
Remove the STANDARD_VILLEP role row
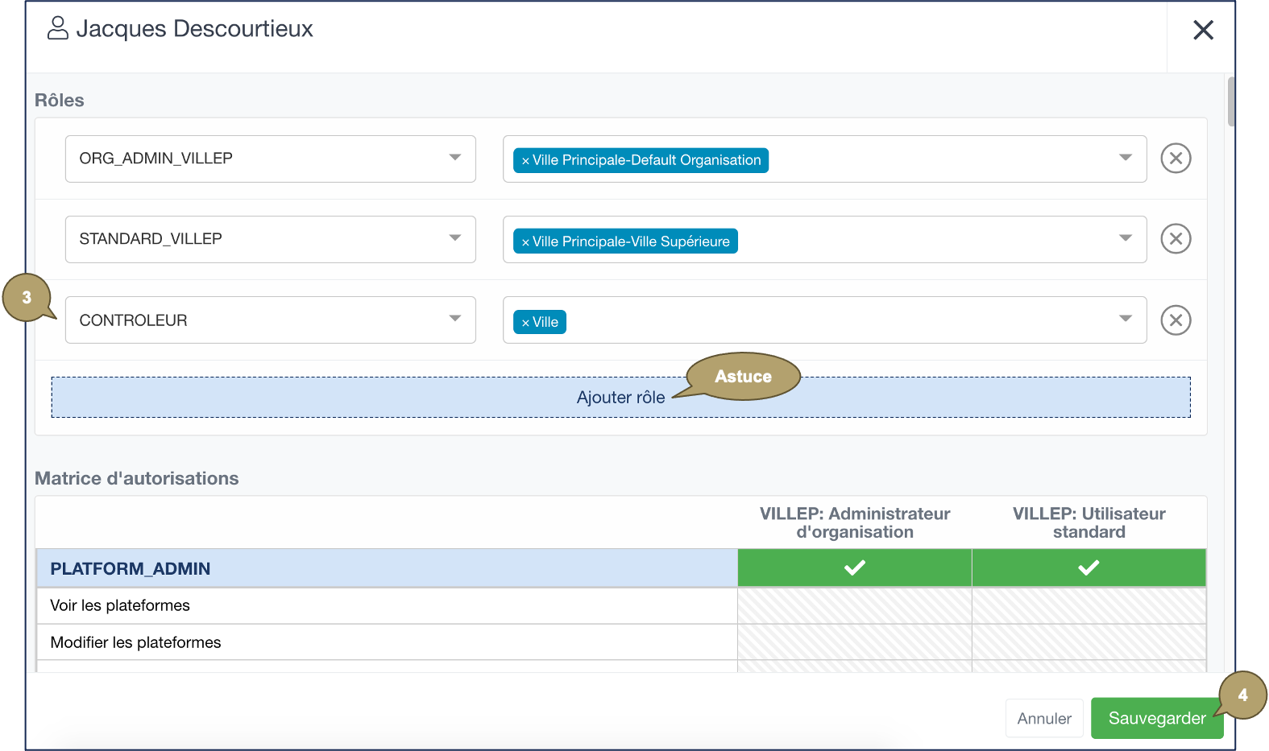1176,238
